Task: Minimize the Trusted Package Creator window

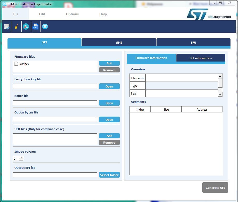Action: tap(213, 3)
